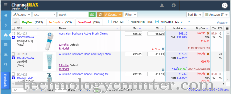
Task: Select checkbox for row B001BDVGQW
Action: click(13, 54)
